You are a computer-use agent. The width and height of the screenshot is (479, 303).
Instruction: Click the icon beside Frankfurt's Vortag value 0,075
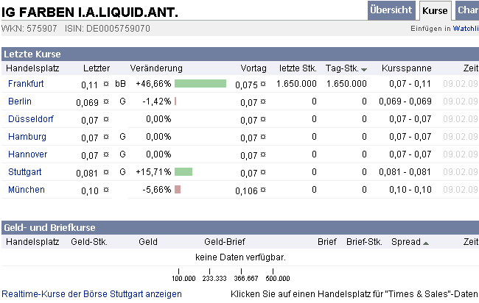263,84
